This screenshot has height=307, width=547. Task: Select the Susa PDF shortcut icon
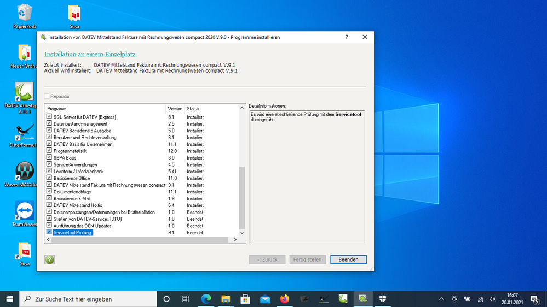pyautogui.click(x=25, y=254)
